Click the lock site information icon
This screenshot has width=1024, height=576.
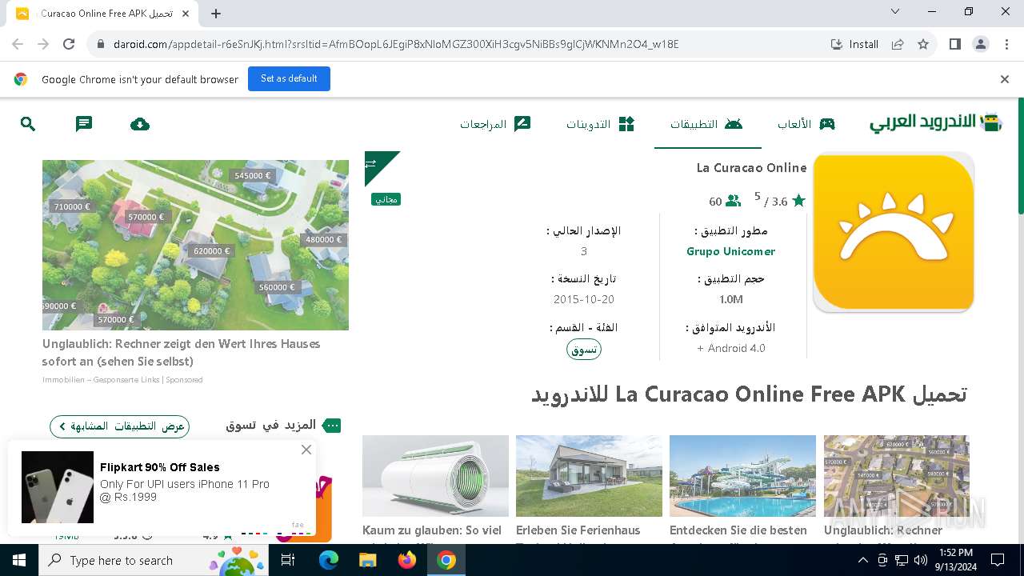(x=100, y=44)
